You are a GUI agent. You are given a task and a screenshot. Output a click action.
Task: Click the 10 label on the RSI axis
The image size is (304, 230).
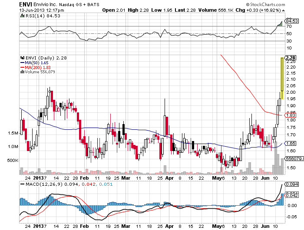289,48
